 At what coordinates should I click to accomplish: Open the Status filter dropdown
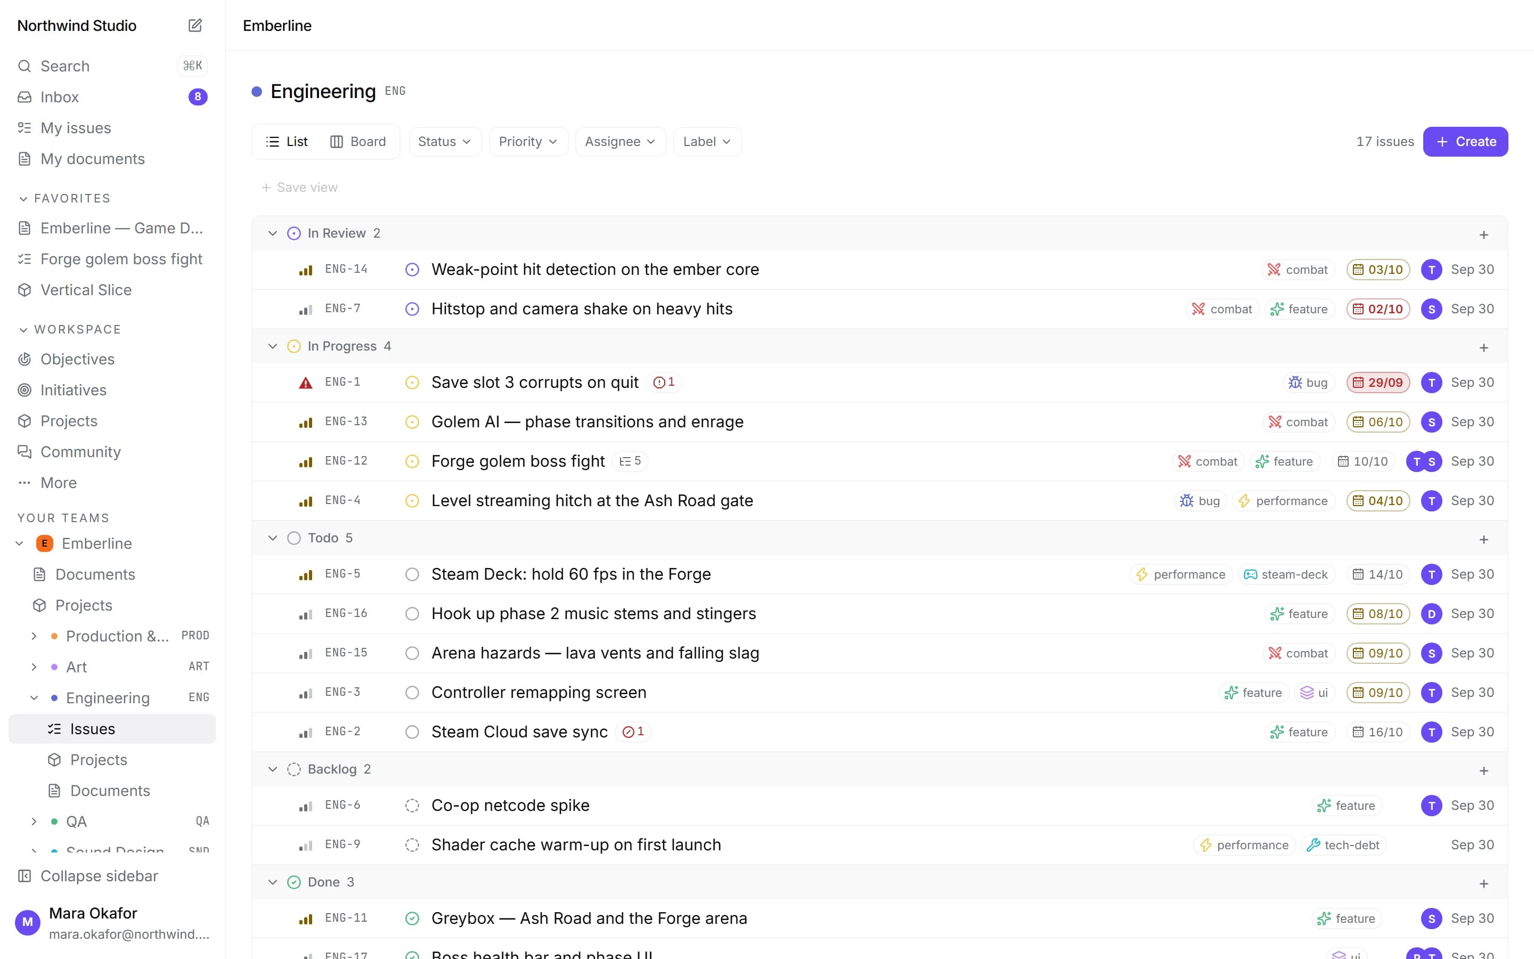tap(445, 141)
